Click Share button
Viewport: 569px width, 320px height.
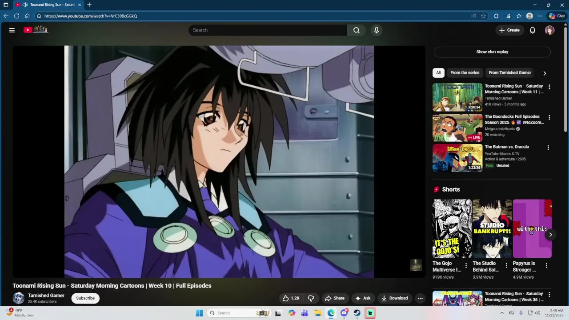tap(335, 298)
